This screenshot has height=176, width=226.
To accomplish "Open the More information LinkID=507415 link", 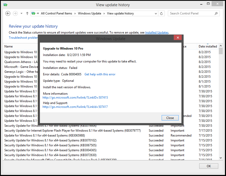I will click(75, 98).
